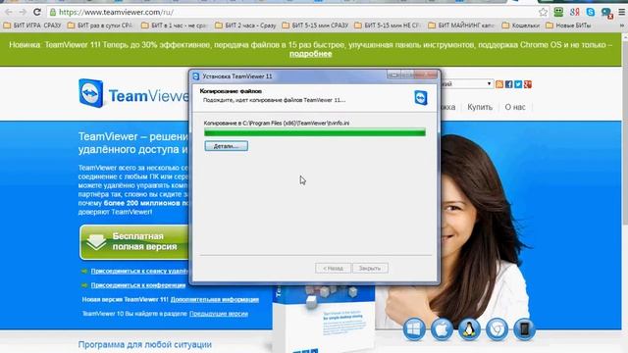The image size is (628, 353).
Task: Open 'Присоединиться к конференции' link
Action: pos(137,285)
